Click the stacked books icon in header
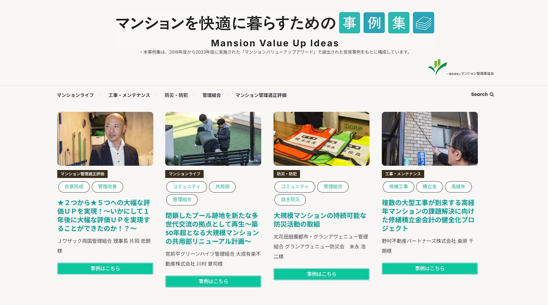The width and height of the screenshot is (548, 305). (423, 23)
